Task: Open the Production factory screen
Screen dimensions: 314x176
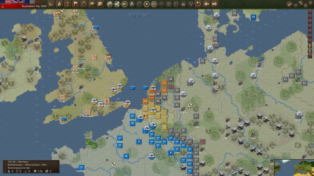Action: tap(52, 4)
